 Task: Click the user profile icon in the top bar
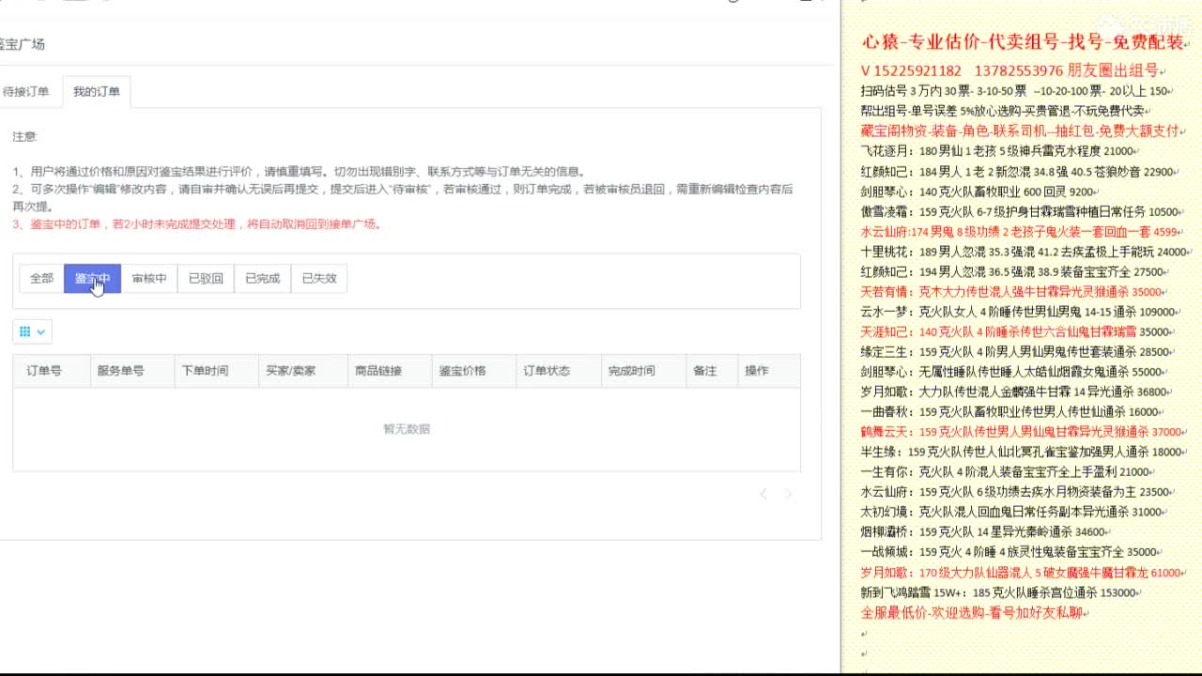[x=732, y=4]
